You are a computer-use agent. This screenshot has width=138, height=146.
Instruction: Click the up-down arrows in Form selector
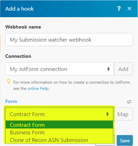coord(107,114)
